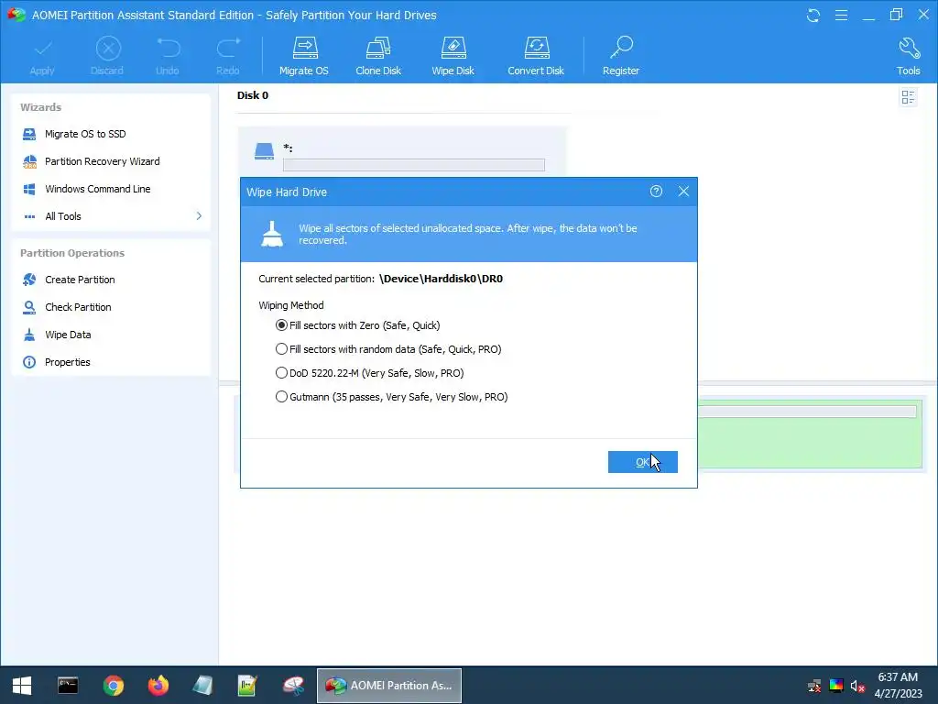Open the Windows Start menu

pos(22,686)
